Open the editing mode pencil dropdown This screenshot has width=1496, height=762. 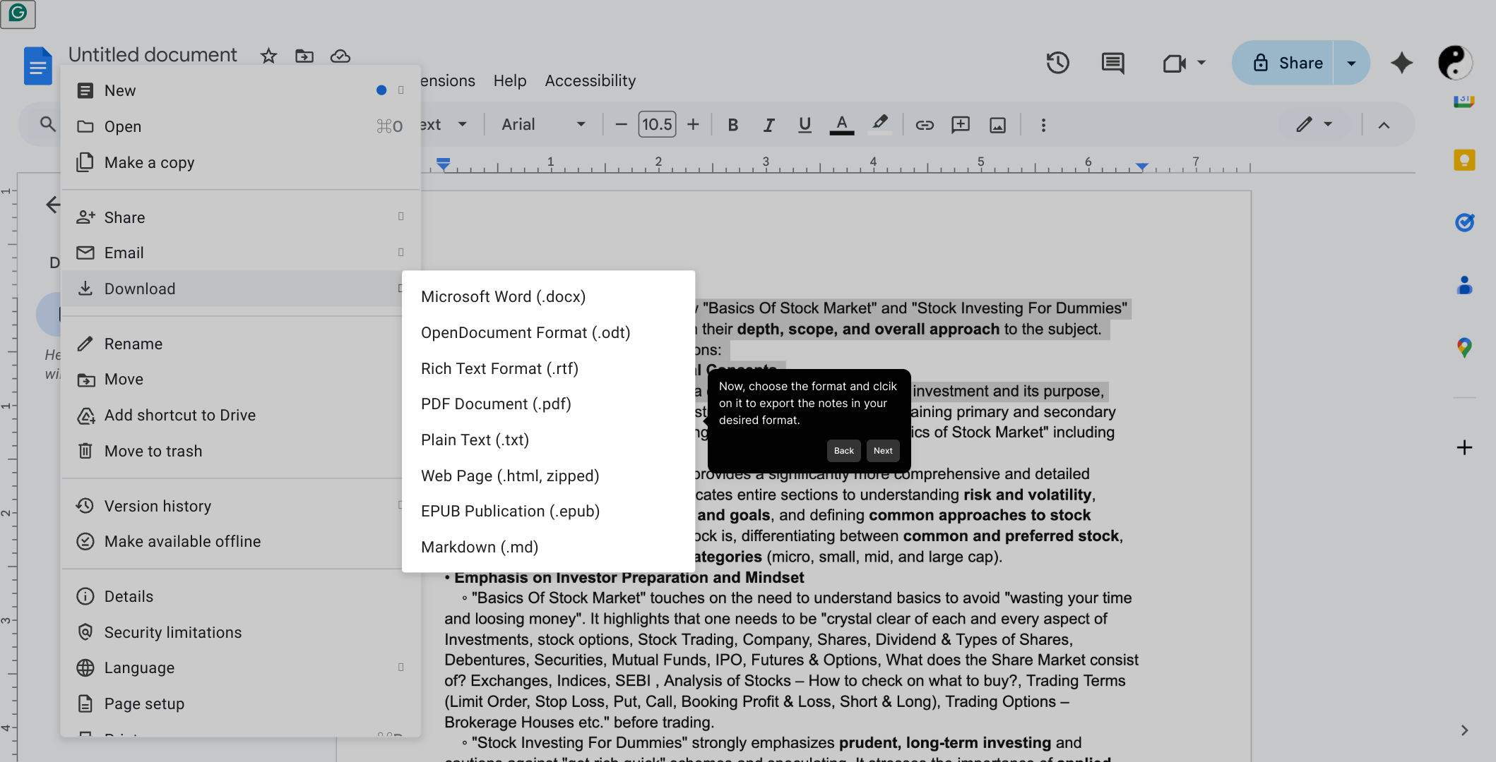click(1314, 124)
